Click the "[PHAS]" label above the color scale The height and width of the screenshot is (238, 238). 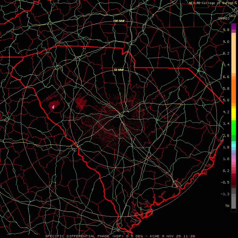(x=223, y=18)
